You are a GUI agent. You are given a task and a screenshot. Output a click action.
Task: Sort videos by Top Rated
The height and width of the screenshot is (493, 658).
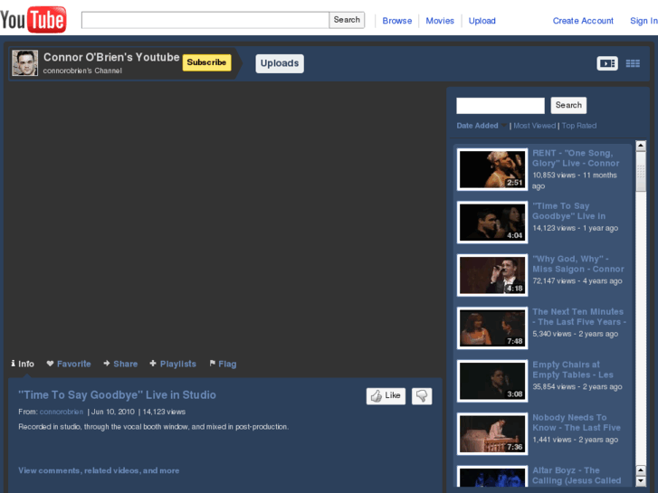[578, 126]
